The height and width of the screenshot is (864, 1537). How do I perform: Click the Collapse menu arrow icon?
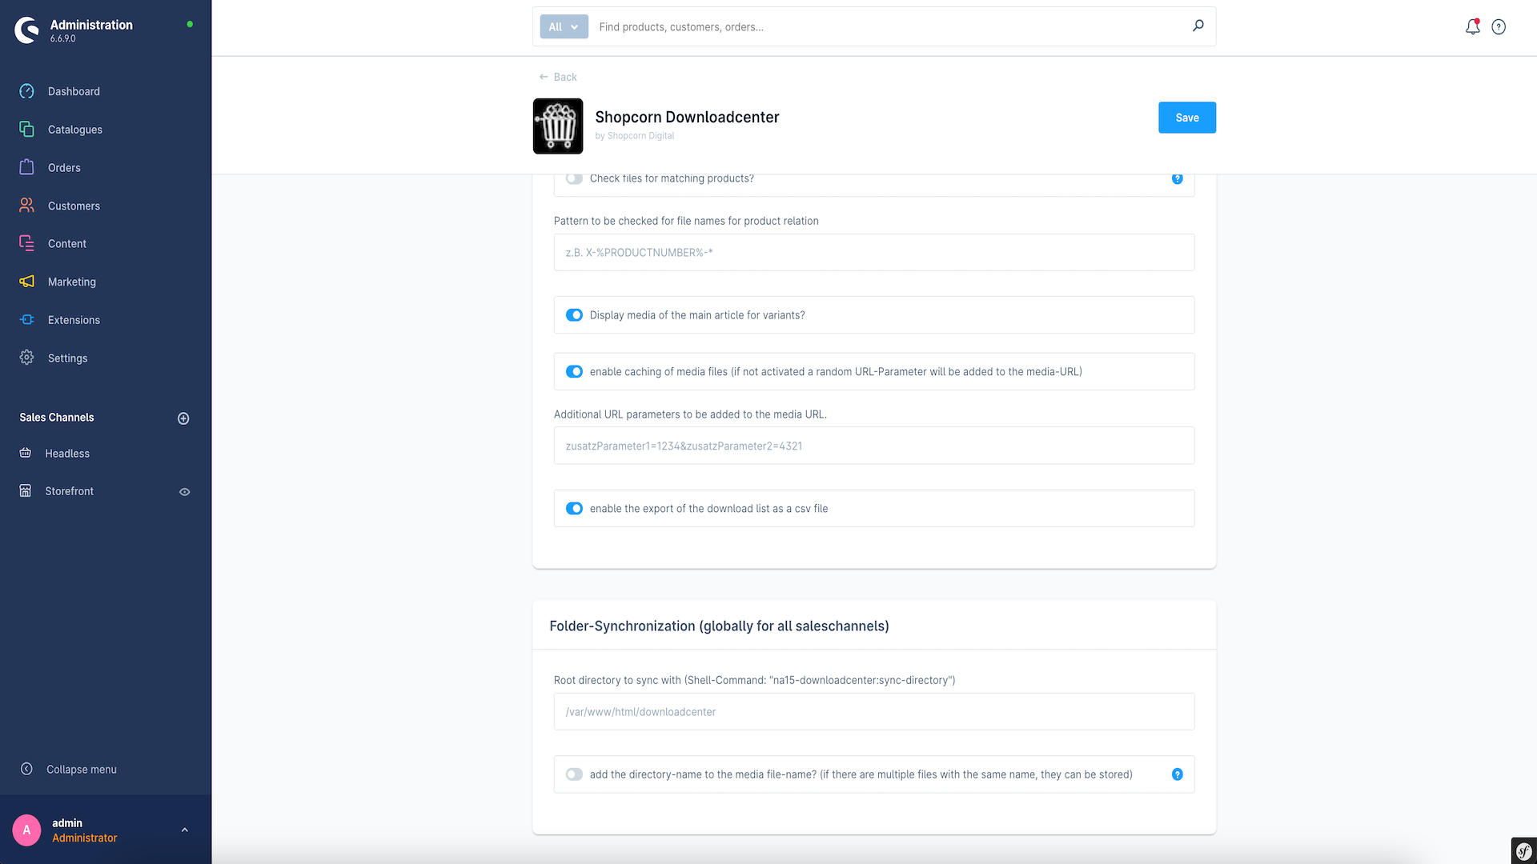[26, 769]
